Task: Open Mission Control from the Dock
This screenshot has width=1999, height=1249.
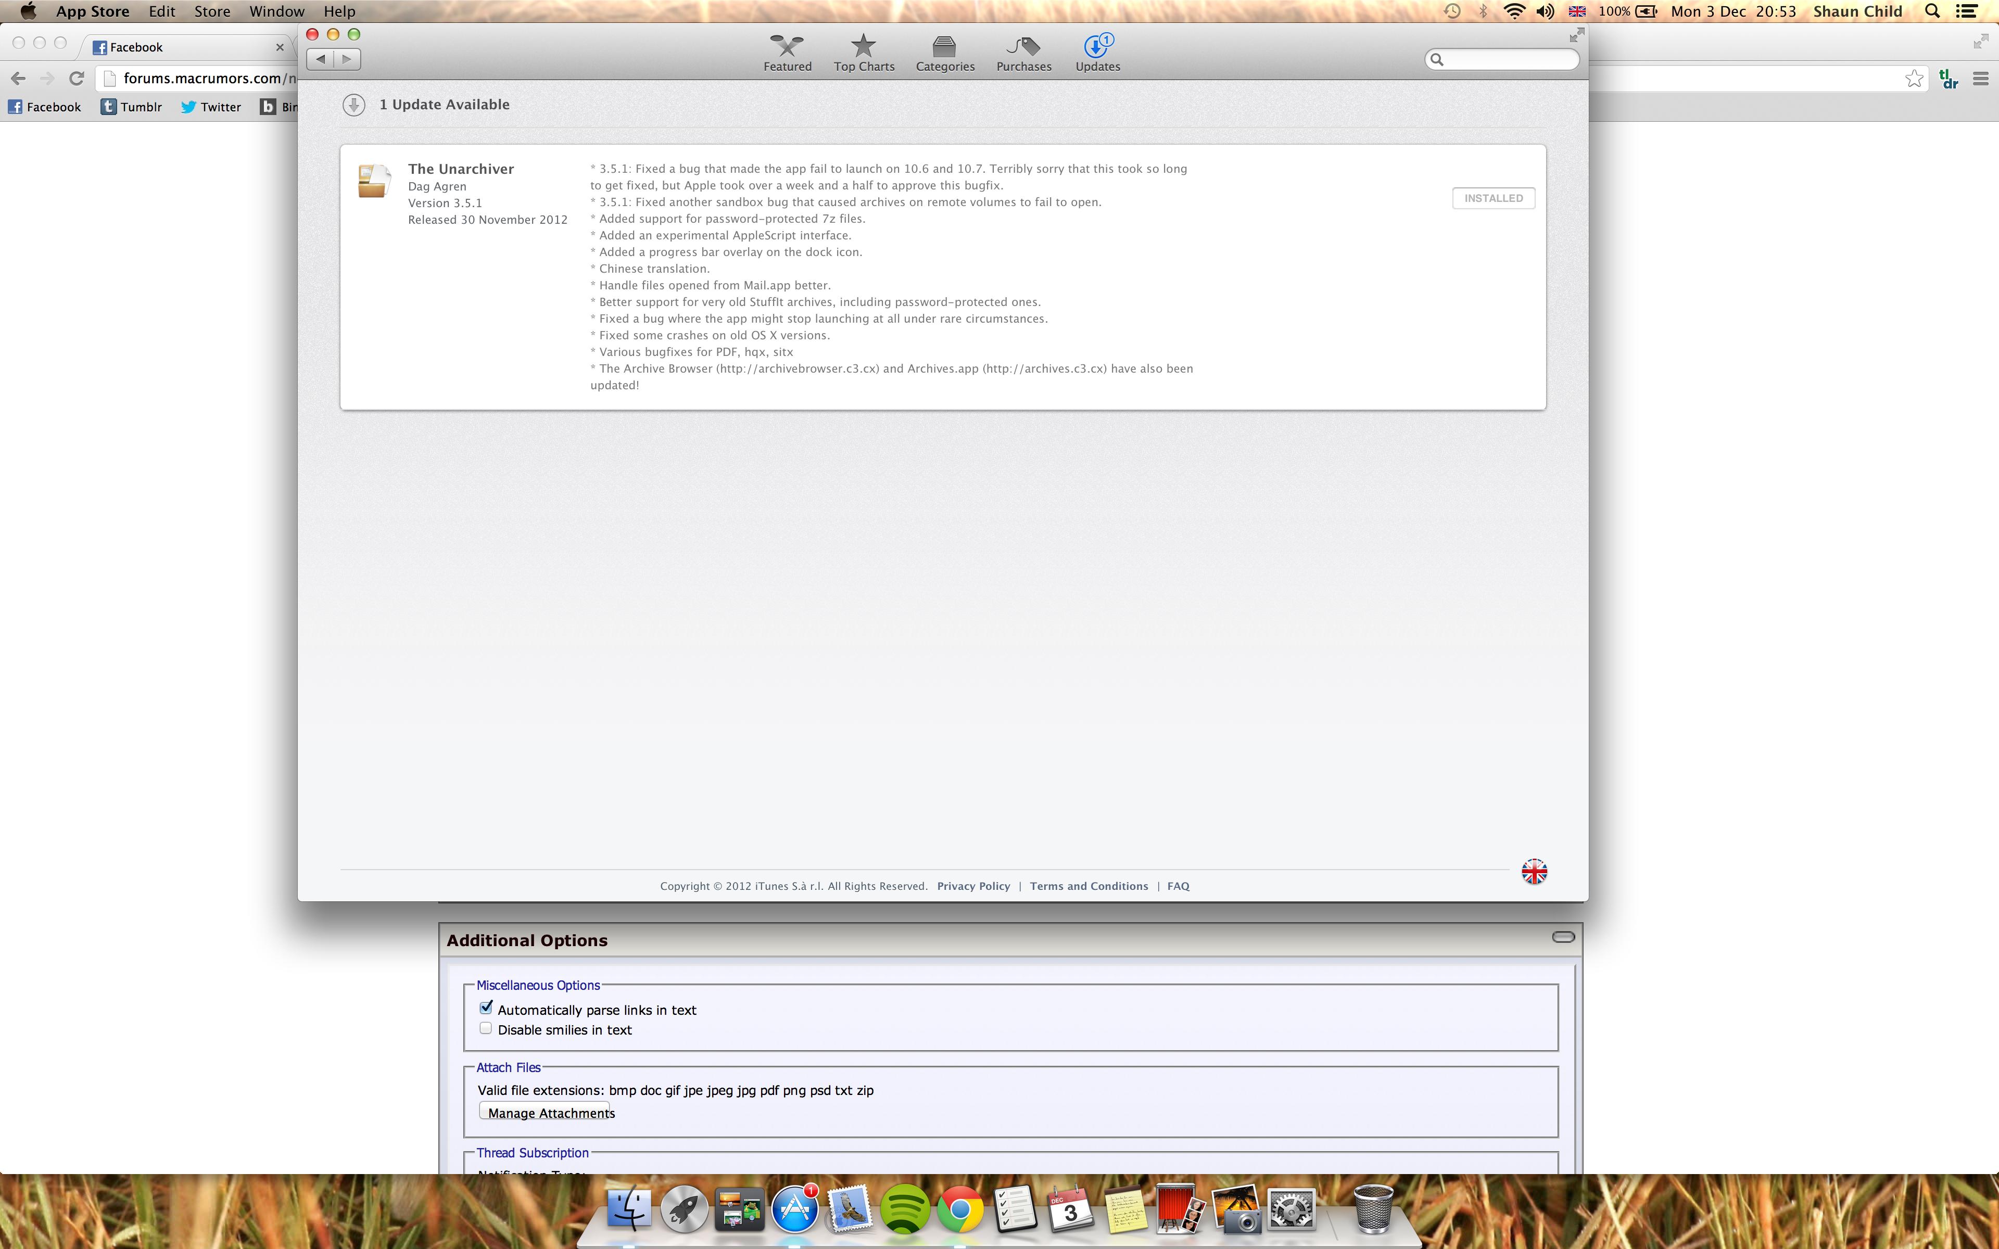Action: click(x=739, y=1210)
